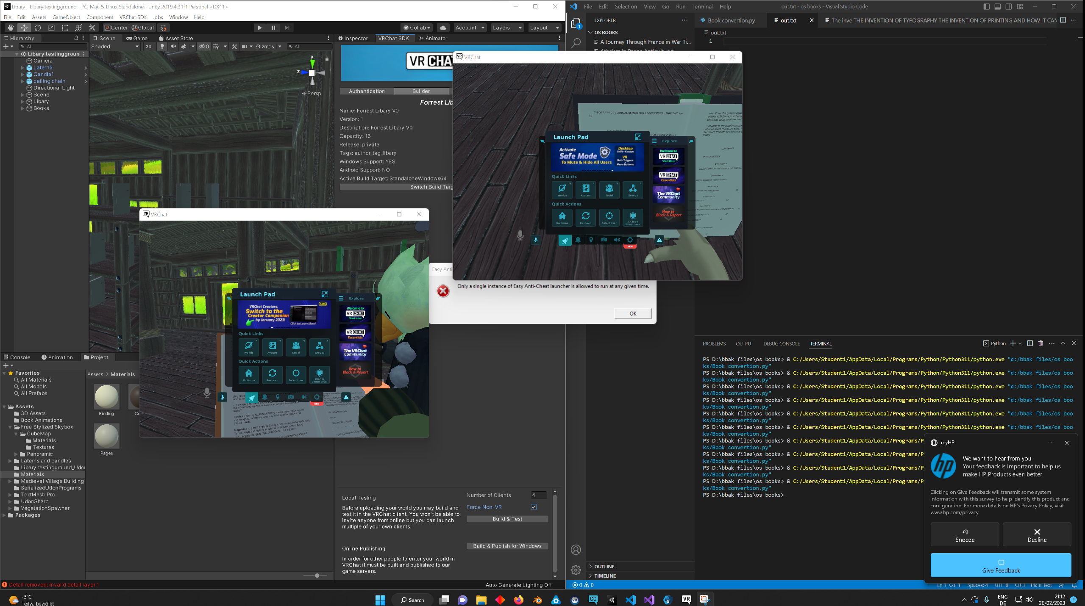This screenshot has width=1085, height=606.
Task: Open the custom editor tools icon
Action: [x=92, y=28]
